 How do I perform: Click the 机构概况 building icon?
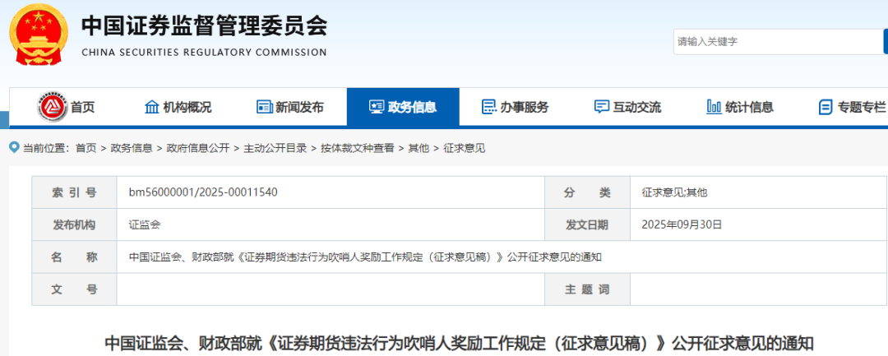152,106
